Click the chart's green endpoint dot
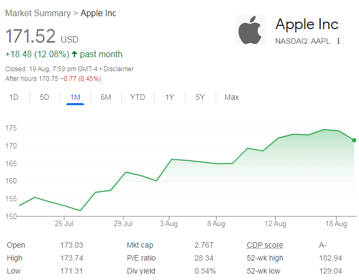Screen dimensions: 359x280 [354, 140]
